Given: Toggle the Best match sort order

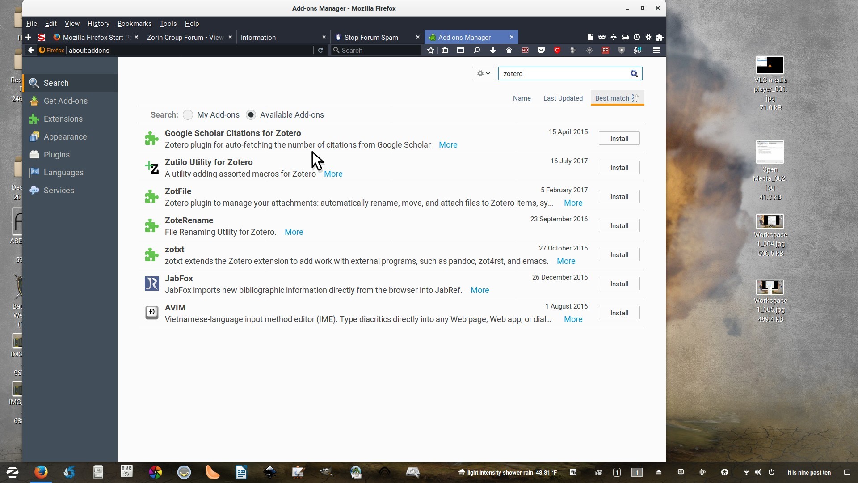Looking at the screenshot, I should pyautogui.click(x=617, y=98).
